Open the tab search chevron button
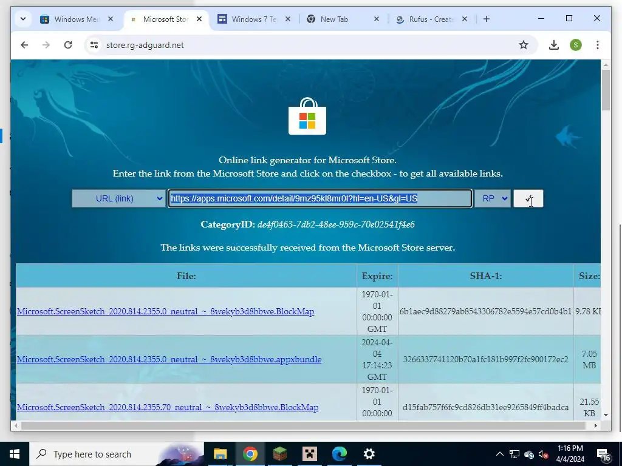 tap(23, 19)
